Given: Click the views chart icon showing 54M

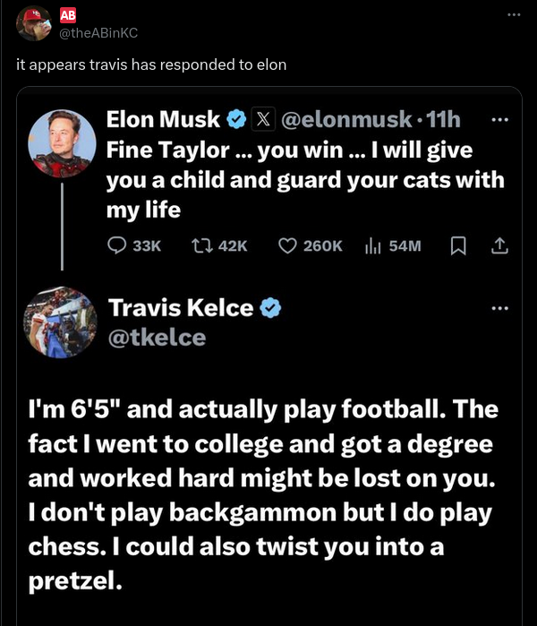Looking at the screenshot, I should point(373,244).
